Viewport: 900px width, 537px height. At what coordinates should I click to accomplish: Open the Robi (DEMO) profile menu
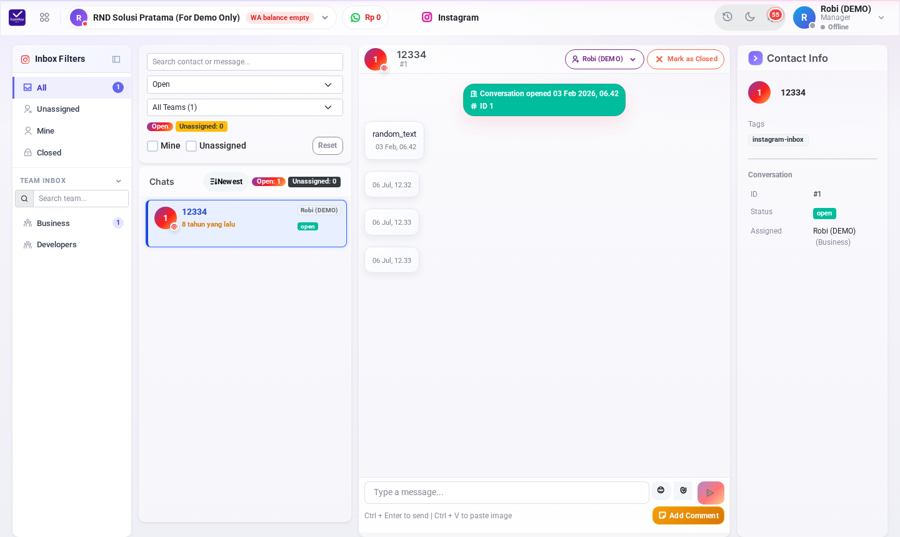coord(839,17)
